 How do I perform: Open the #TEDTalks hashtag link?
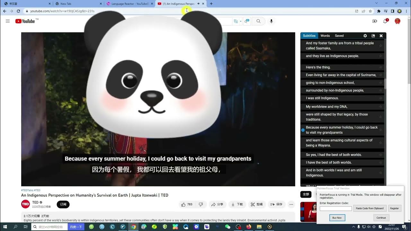(27, 190)
